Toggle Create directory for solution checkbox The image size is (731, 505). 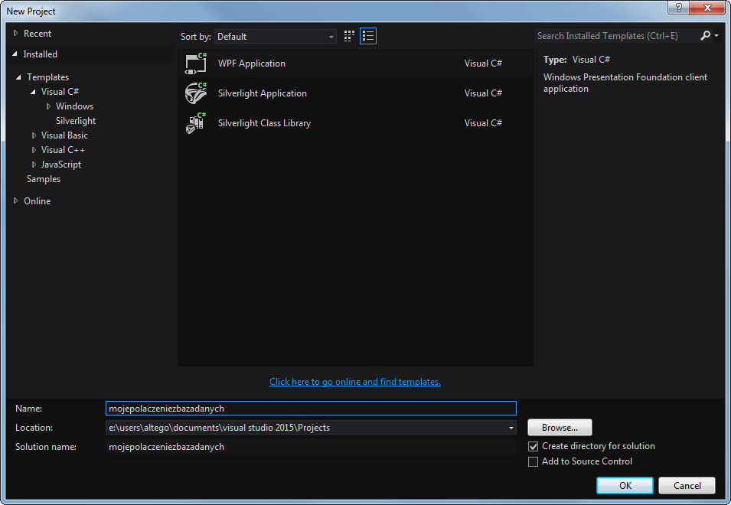533,446
